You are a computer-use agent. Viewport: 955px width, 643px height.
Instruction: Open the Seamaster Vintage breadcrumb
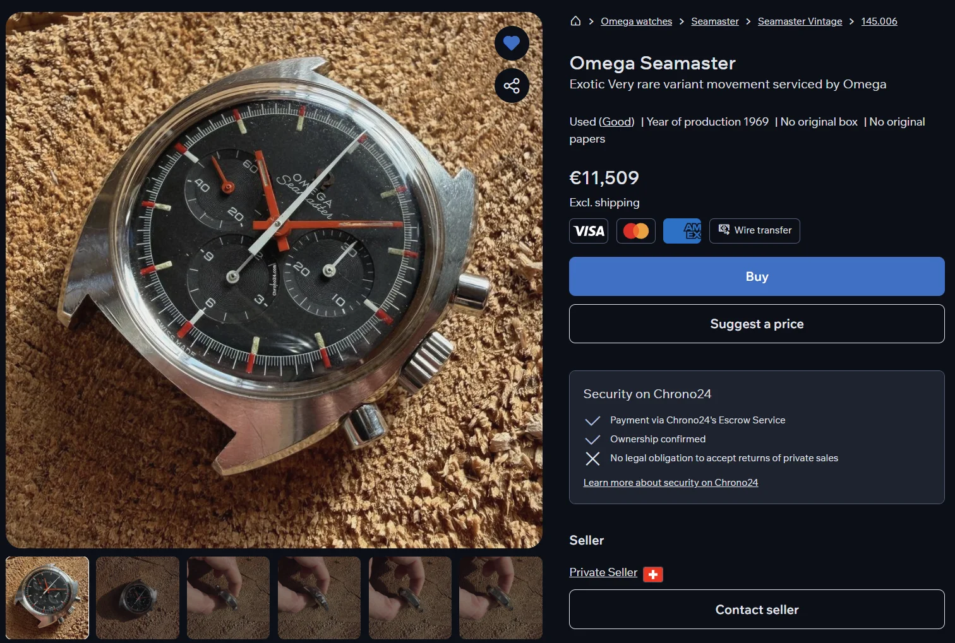(800, 21)
